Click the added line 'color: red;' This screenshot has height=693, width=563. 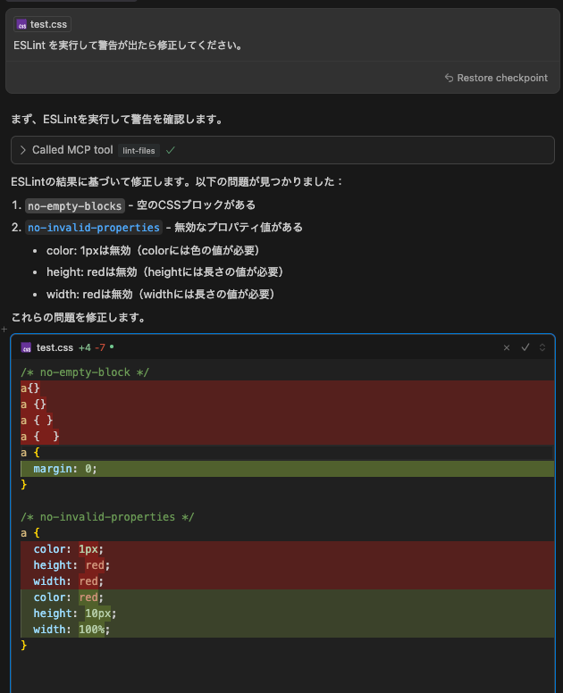[287, 597]
